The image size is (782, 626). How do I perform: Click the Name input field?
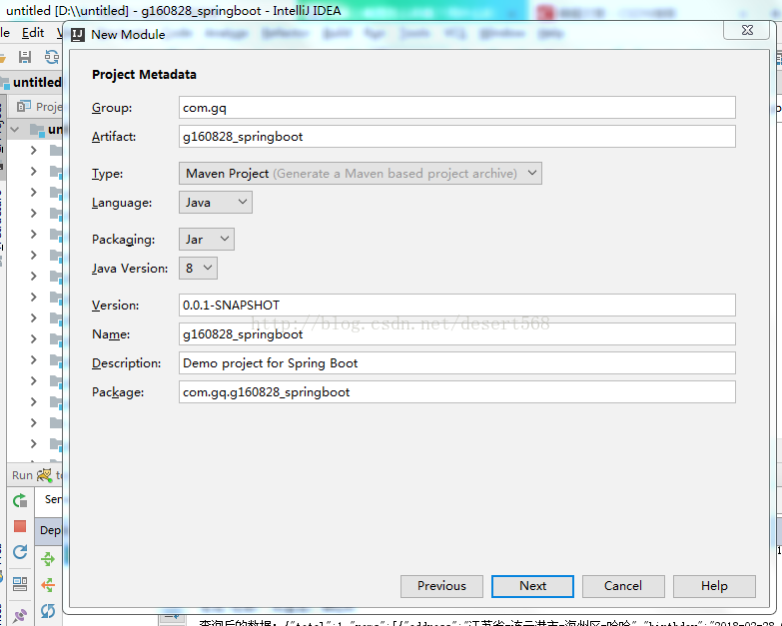(x=456, y=333)
